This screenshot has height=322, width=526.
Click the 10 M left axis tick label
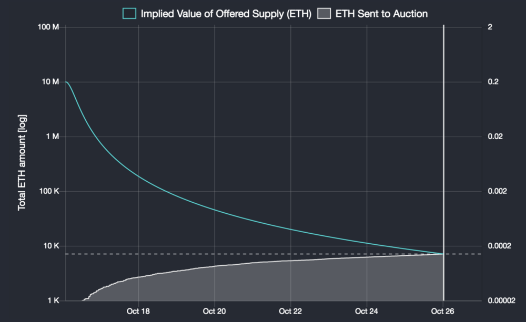(51, 82)
